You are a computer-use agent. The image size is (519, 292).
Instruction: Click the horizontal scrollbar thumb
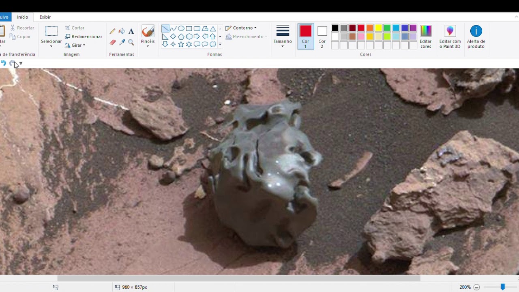[x=239, y=278]
